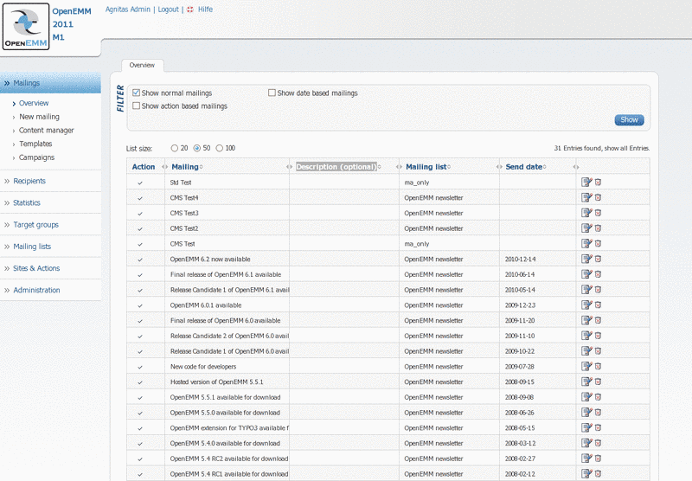Screen dimensions: 692x481
Task: Click the help lifebuoy icon beside Hilfe
Action: click(189, 10)
